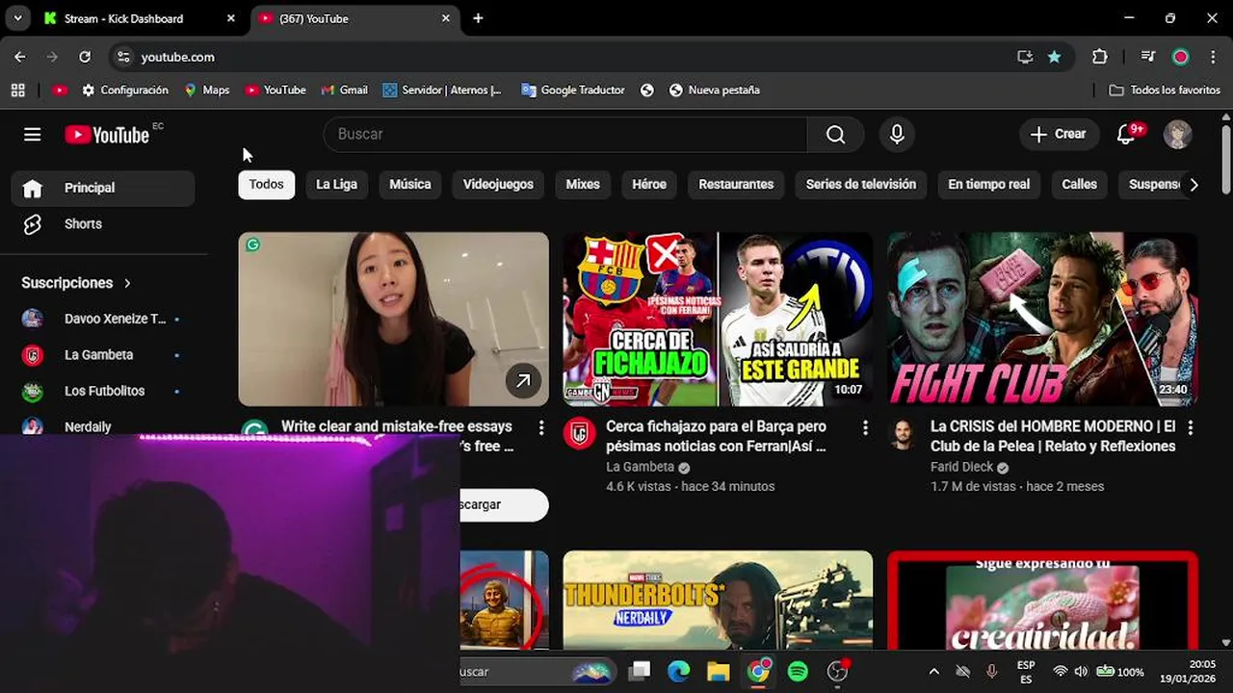Select the Héroe filter chip

[649, 185]
